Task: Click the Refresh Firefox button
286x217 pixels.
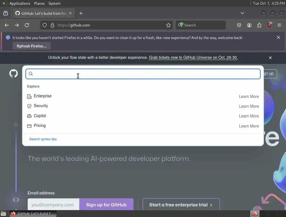Action: click(x=32, y=46)
